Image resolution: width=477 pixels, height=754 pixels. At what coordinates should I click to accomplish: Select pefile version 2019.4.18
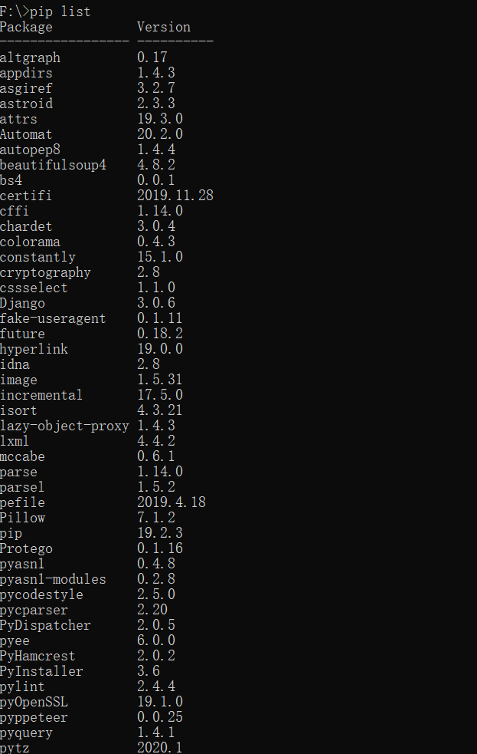coord(172,502)
